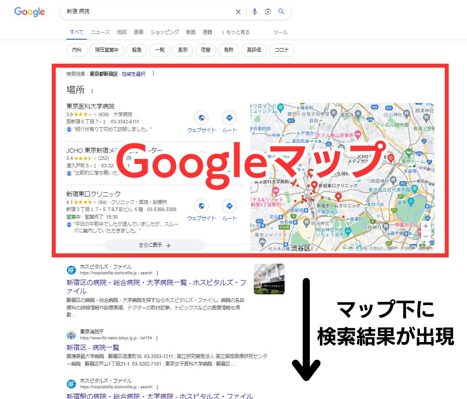Switch to the 動画 tab
467x399 pixels.
point(191,32)
